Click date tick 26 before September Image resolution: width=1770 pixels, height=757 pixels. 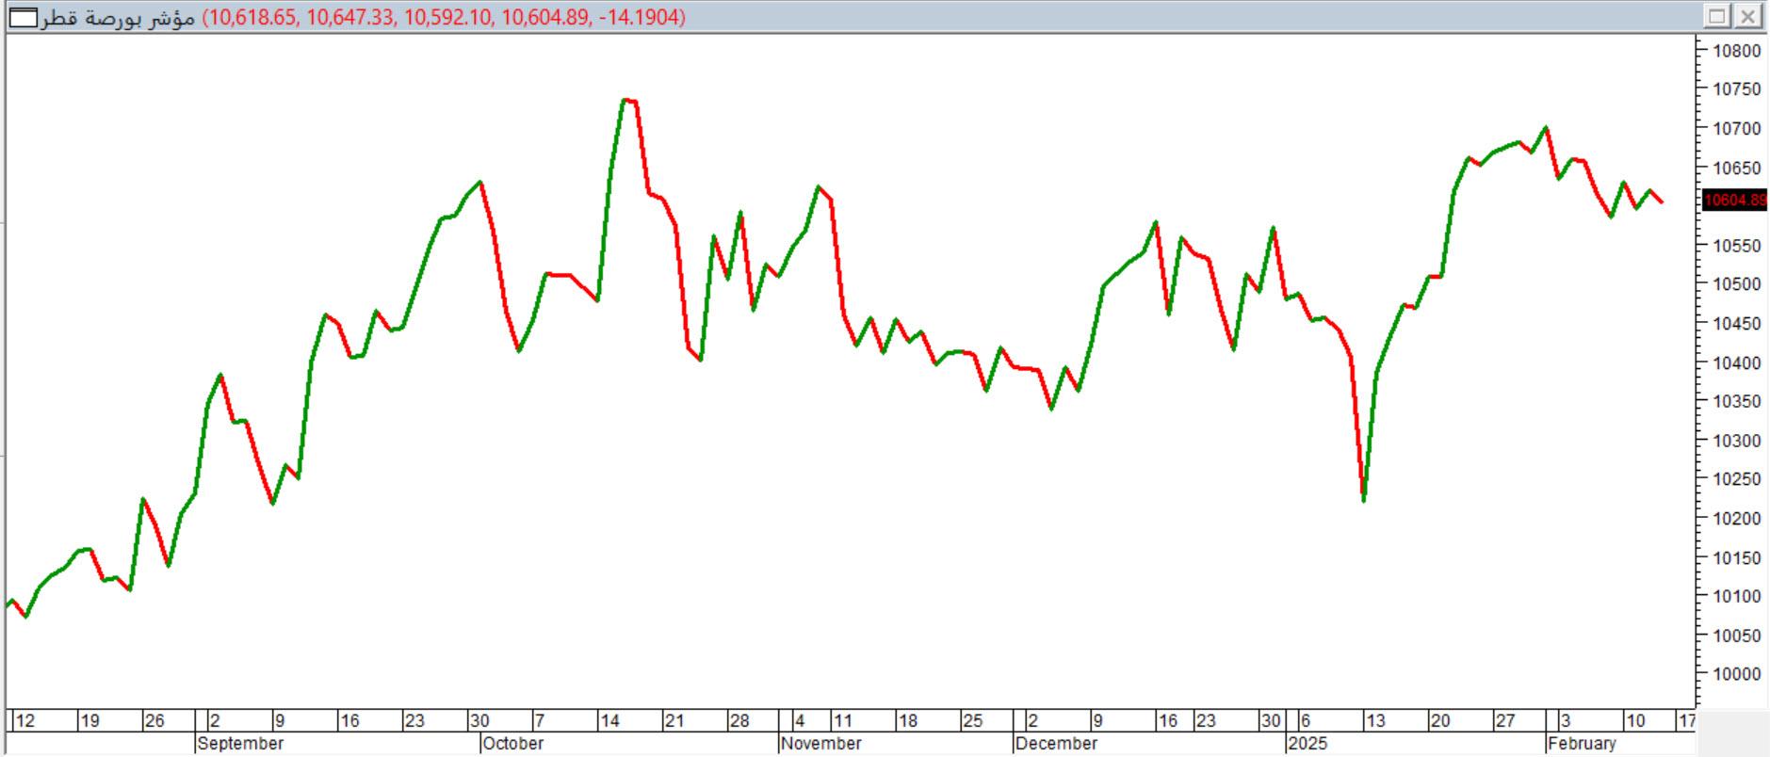pyautogui.click(x=154, y=721)
